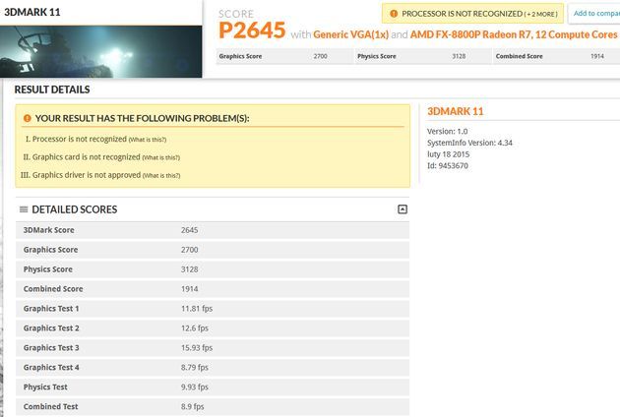Click the Result Details heading
The height and width of the screenshot is (417, 620).
(x=52, y=89)
